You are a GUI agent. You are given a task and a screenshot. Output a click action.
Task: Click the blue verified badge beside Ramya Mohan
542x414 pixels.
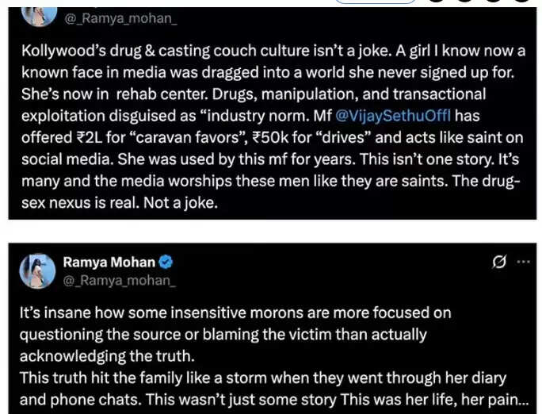(x=165, y=262)
